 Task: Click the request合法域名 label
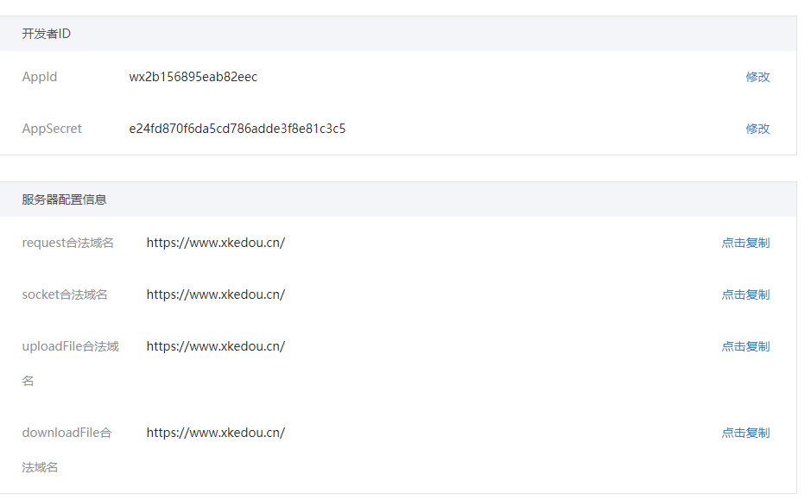coord(68,243)
